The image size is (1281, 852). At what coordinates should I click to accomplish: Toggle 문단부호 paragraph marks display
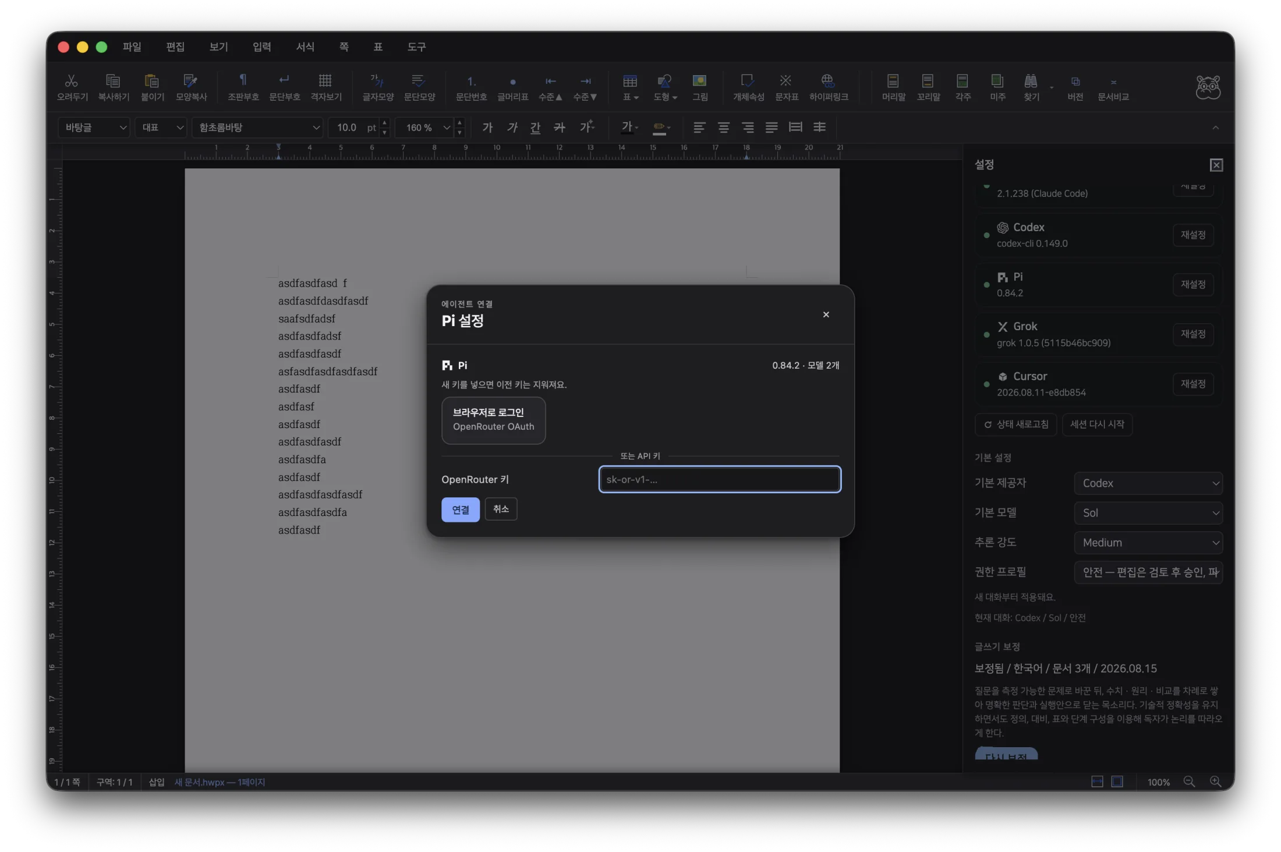tap(284, 86)
